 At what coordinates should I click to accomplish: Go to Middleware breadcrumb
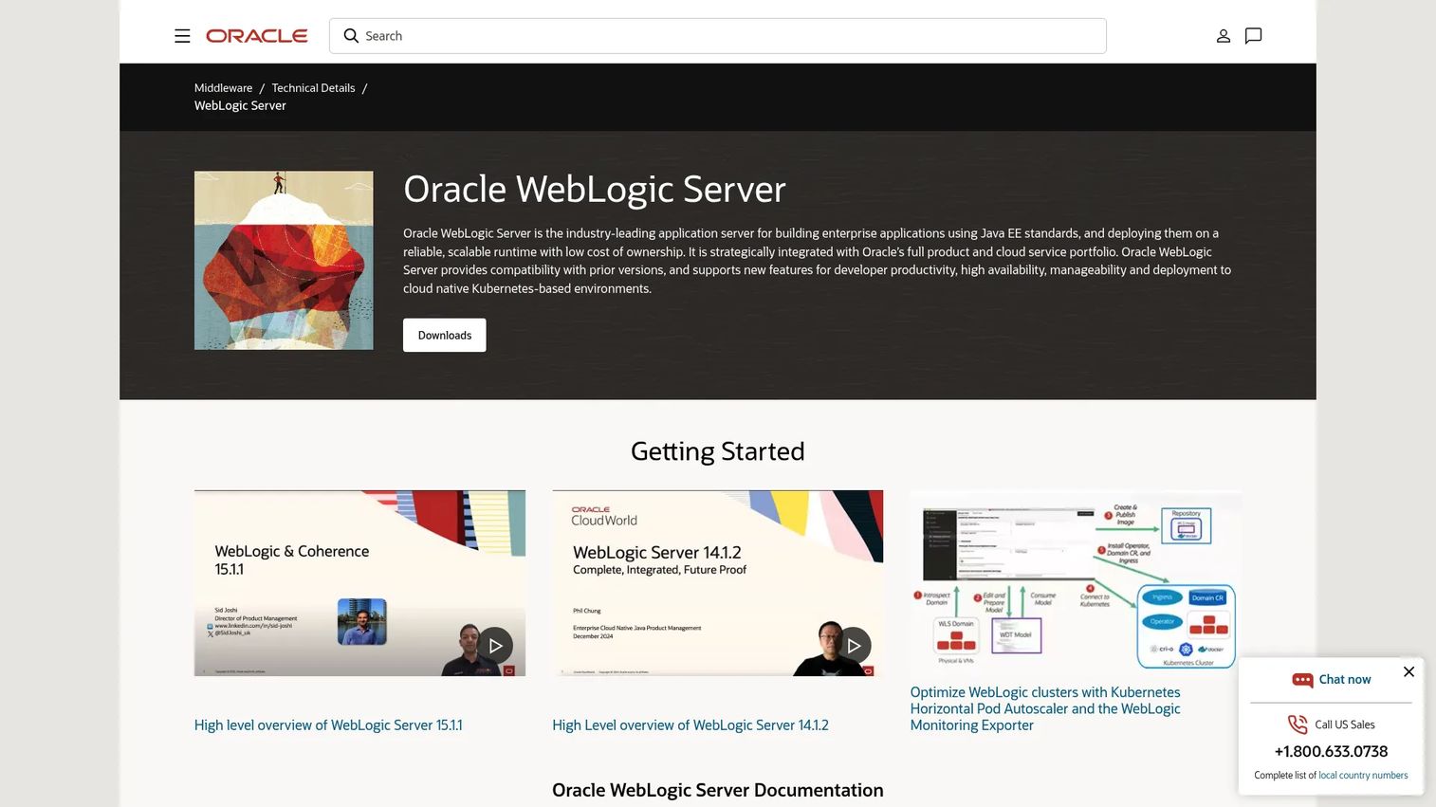(x=223, y=88)
